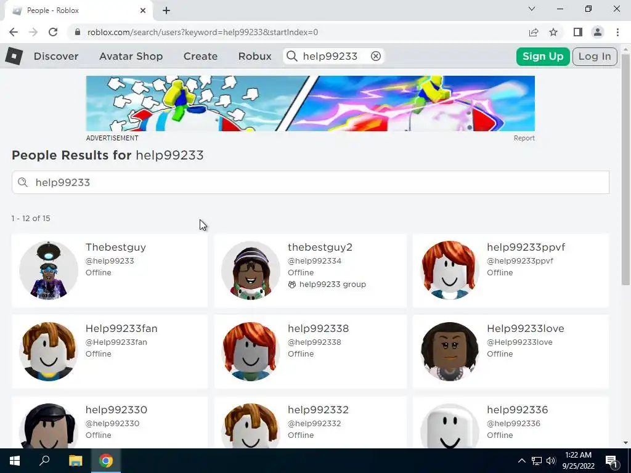Screen dimensions: 631x473
Task: Click help99233ppvf avatar thumbnail
Action: click(449, 270)
